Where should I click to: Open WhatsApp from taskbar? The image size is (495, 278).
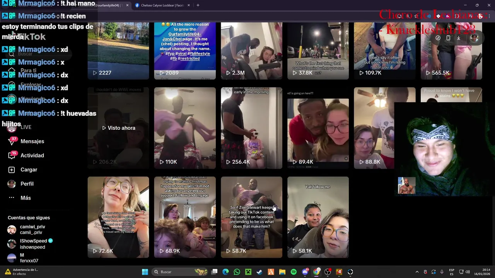tap(237, 272)
